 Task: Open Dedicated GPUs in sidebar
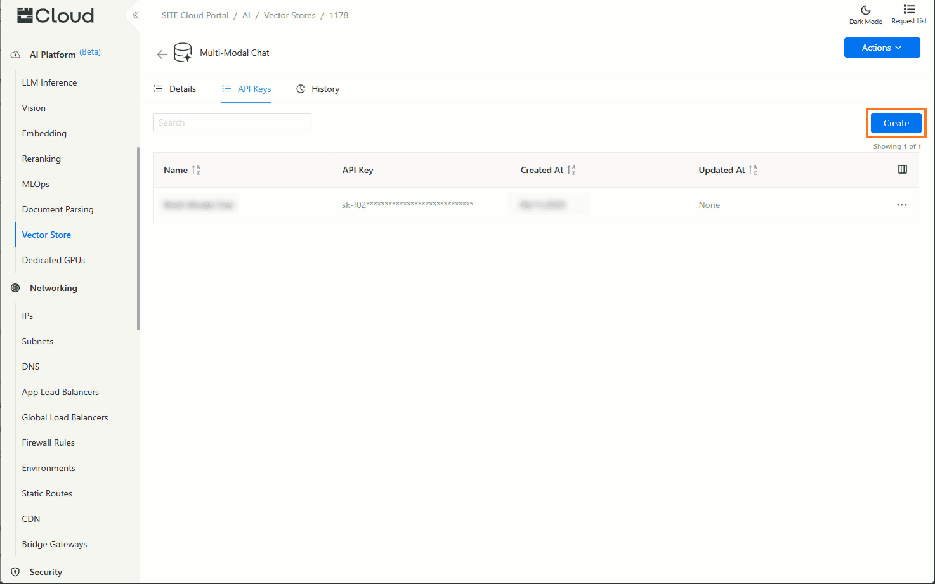53,260
